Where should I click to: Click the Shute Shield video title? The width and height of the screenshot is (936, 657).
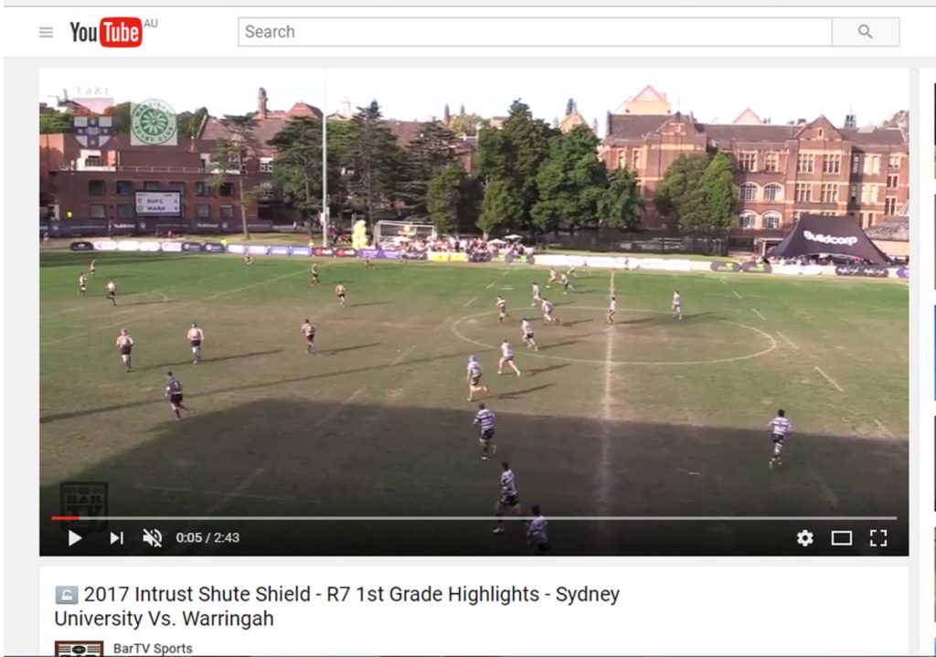click(x=337, y=606)
